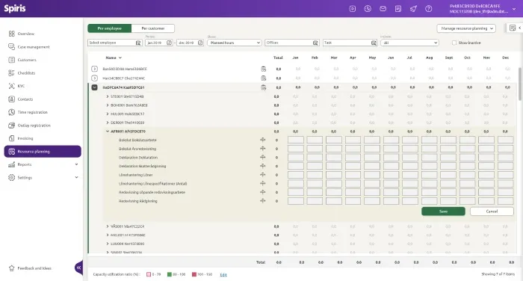Click the rocket icon in header
This screenshot has height=281, width=523.
click(x=413, y=9)
